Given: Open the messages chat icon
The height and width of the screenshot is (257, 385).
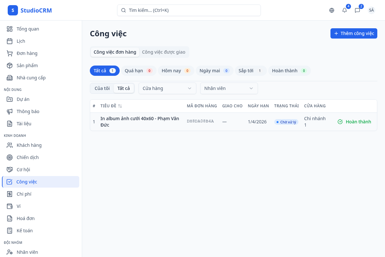Looking at the screenshot, I should (357, 10).
